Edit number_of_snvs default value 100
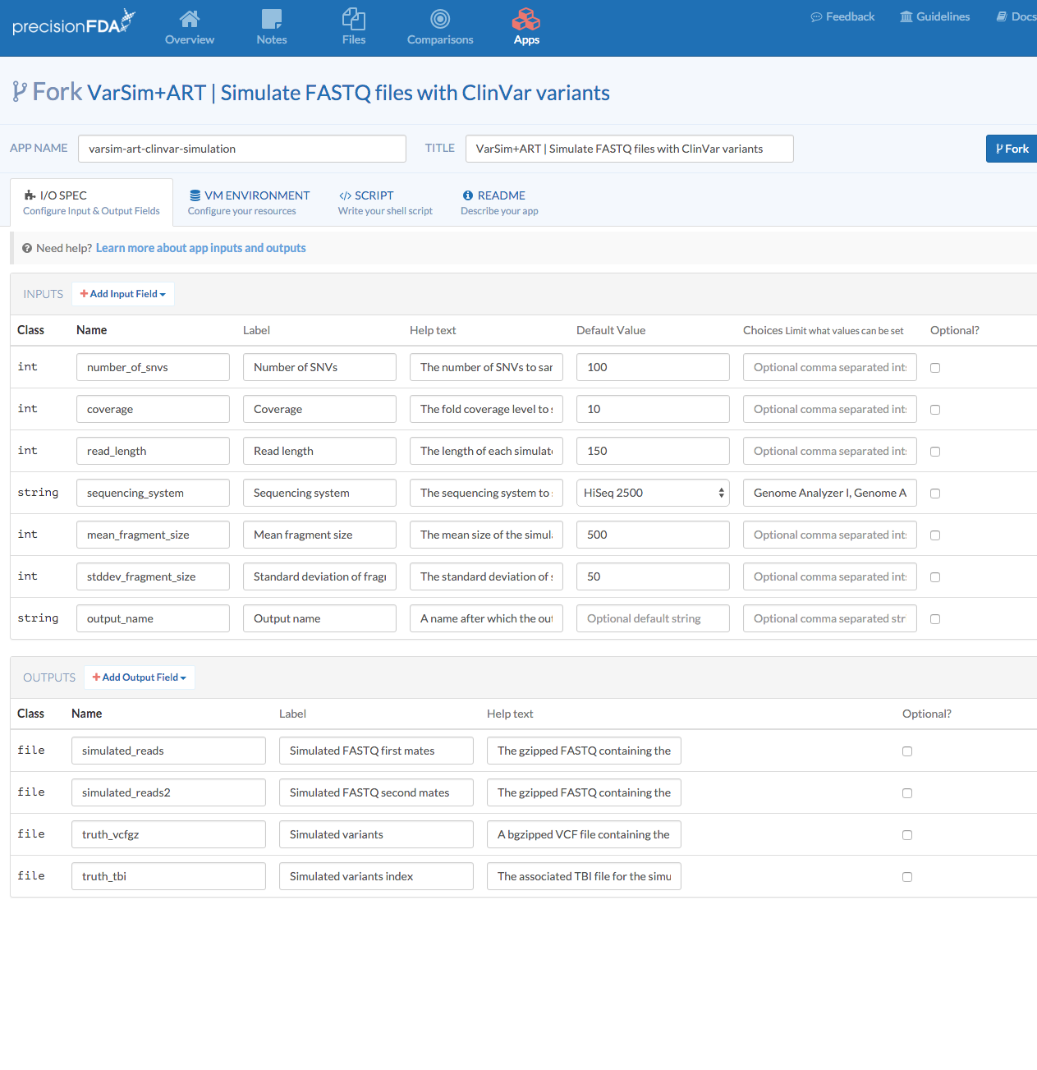Screen dimensions: 1037x1070 [x=653, y=367]
